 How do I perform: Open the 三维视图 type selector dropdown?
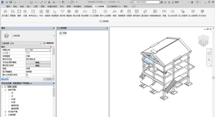click(x=54, y=36)
